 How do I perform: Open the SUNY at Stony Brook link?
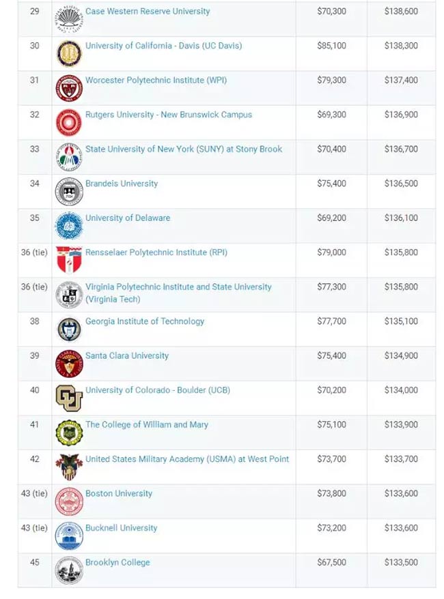[x=184, y=149]
